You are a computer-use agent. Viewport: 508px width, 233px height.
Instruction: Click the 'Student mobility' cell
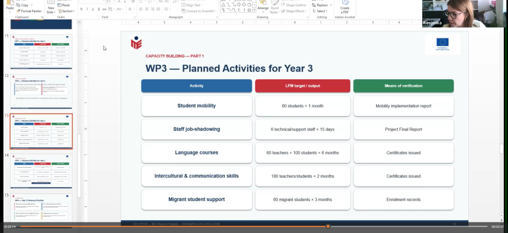click(197, 105)
